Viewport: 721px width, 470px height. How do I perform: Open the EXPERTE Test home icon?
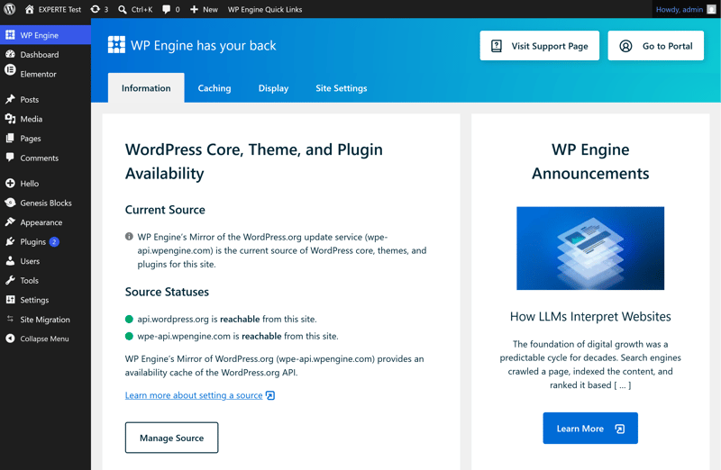pos(30,9)
